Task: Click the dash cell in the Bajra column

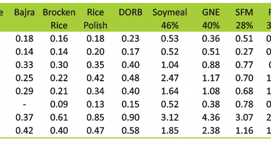Action: [24, 104]
